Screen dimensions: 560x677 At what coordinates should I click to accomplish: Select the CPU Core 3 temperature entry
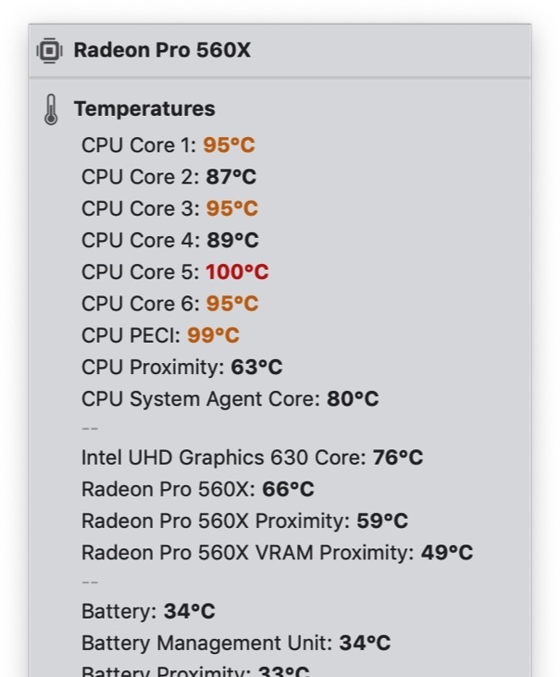click(169, 209)
